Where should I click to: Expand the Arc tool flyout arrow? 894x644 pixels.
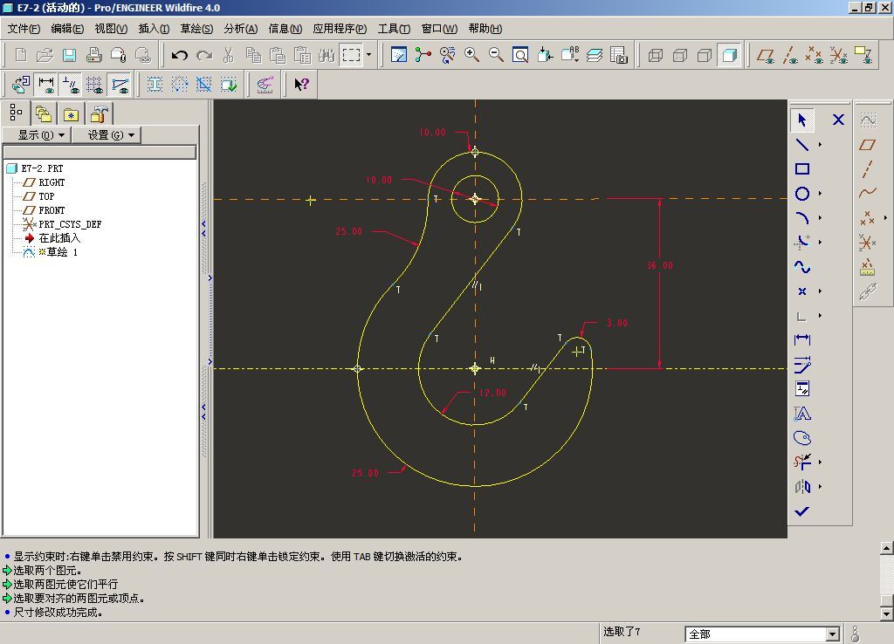820,217
